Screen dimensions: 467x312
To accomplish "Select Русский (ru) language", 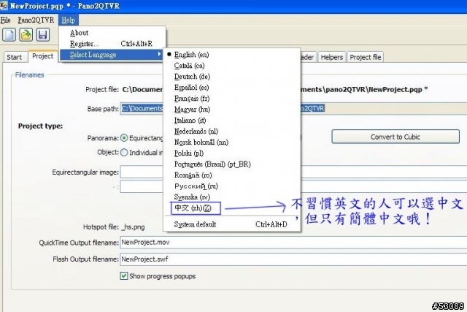I will pyautogui.click(x=232, y=186).
